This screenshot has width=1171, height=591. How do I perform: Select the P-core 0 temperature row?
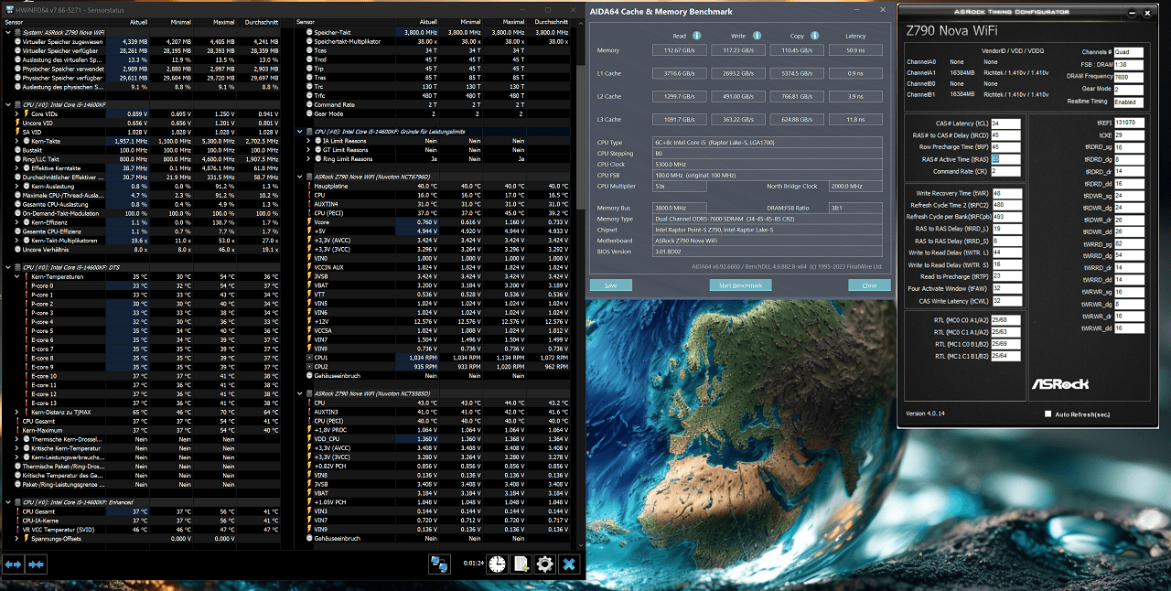[x=149, y=285]
